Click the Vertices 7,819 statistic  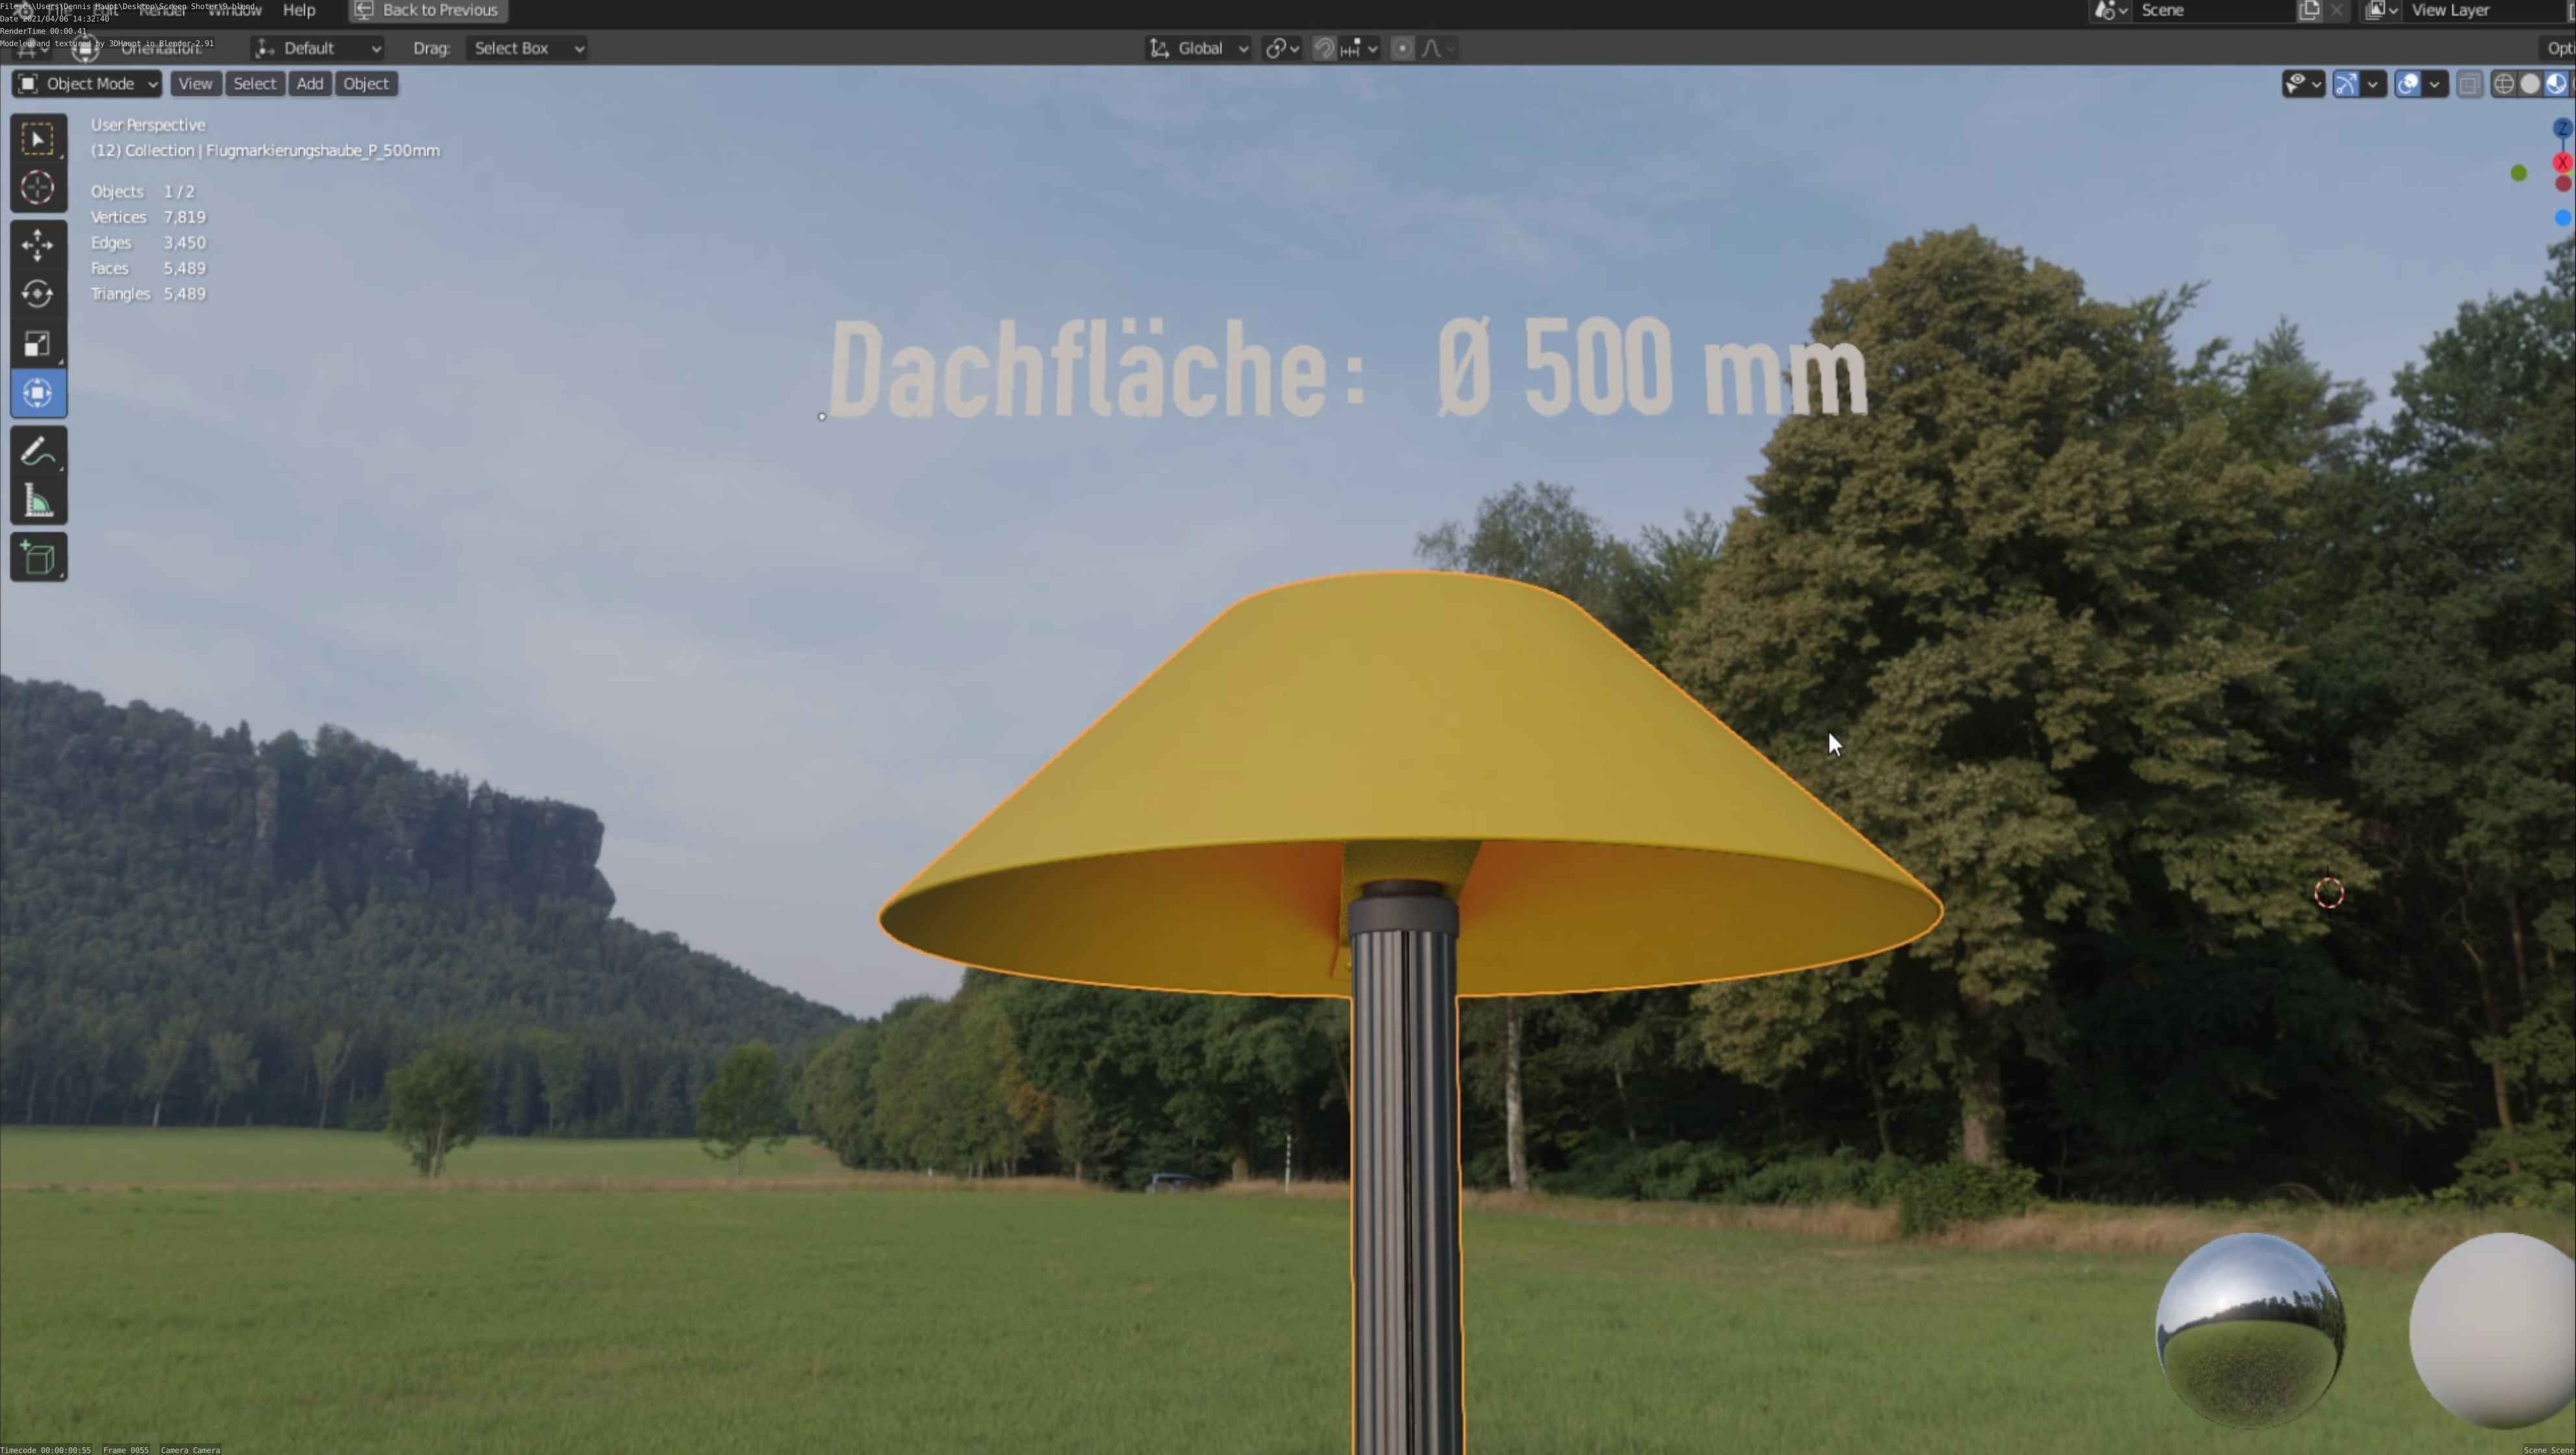click(x=148, y=217)
